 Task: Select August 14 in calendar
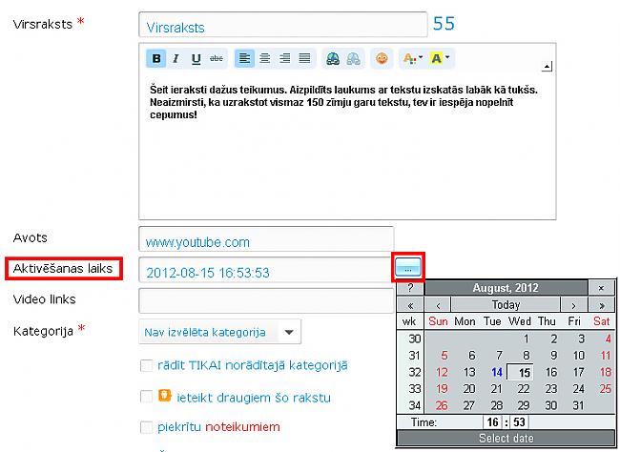pos(497,372)
